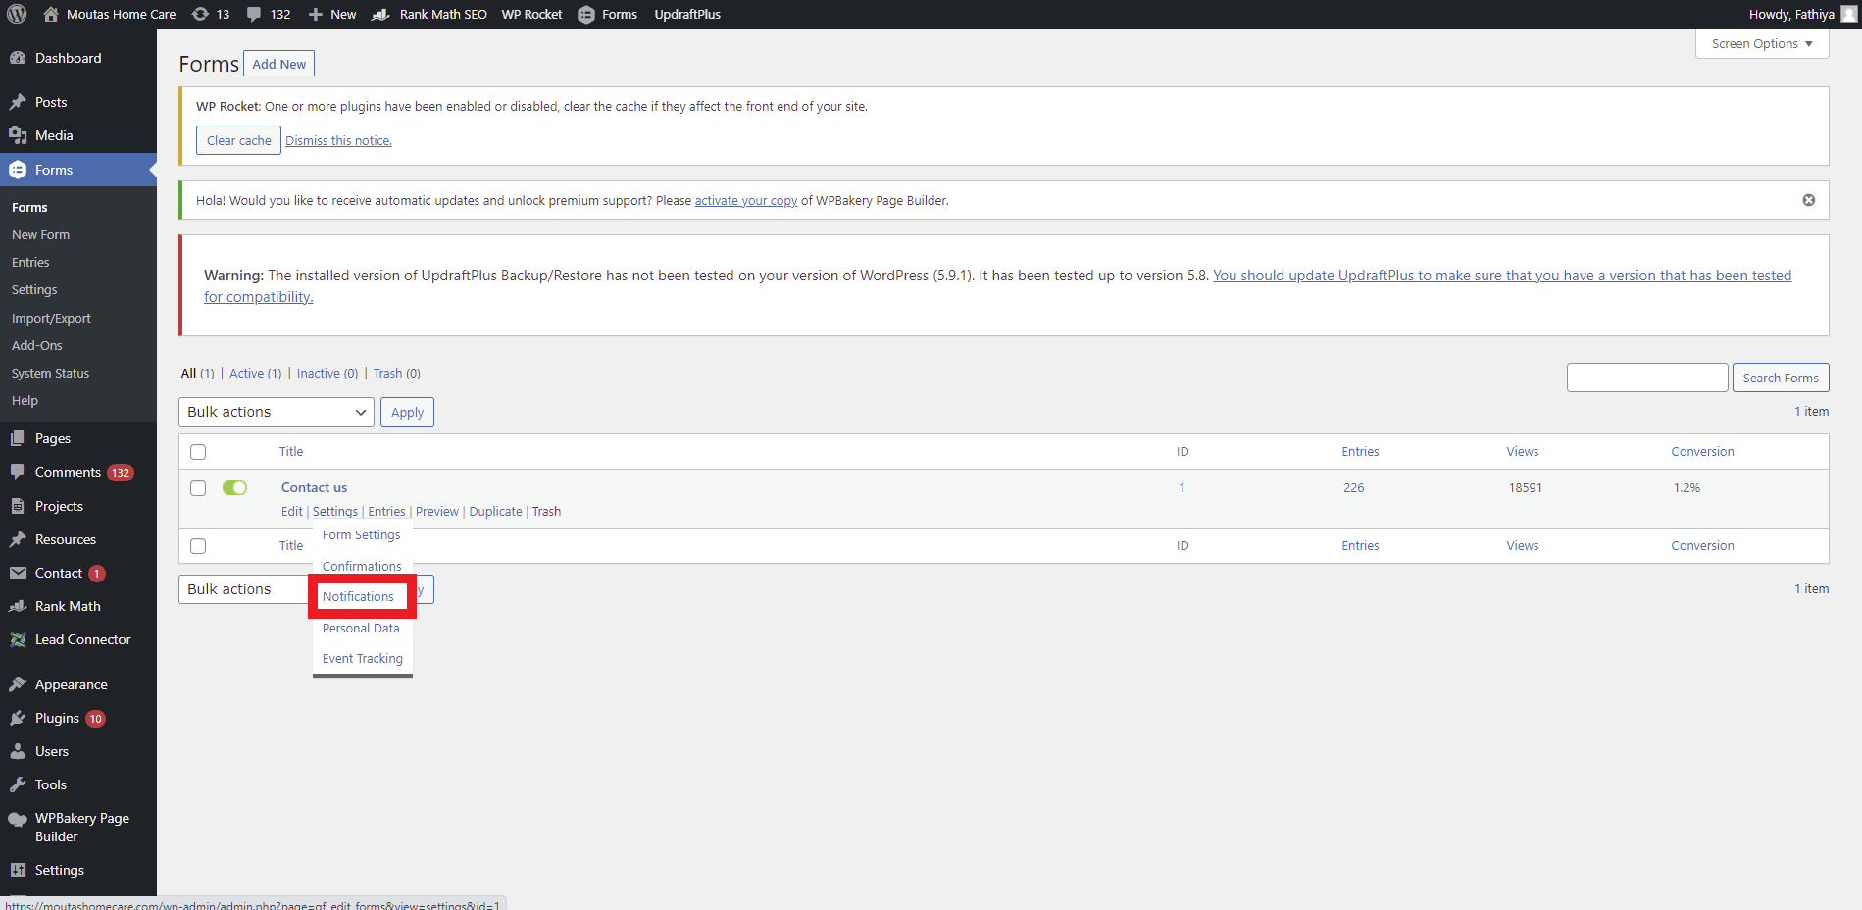
Task: Toggle the Contact us form active switch
Action: pyautogui.click(x=234, y=487)
